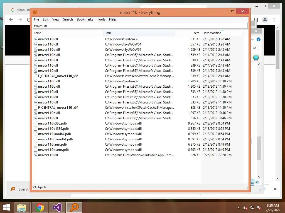Sort results by Size column header
The image size is (285, 213).
188,33
